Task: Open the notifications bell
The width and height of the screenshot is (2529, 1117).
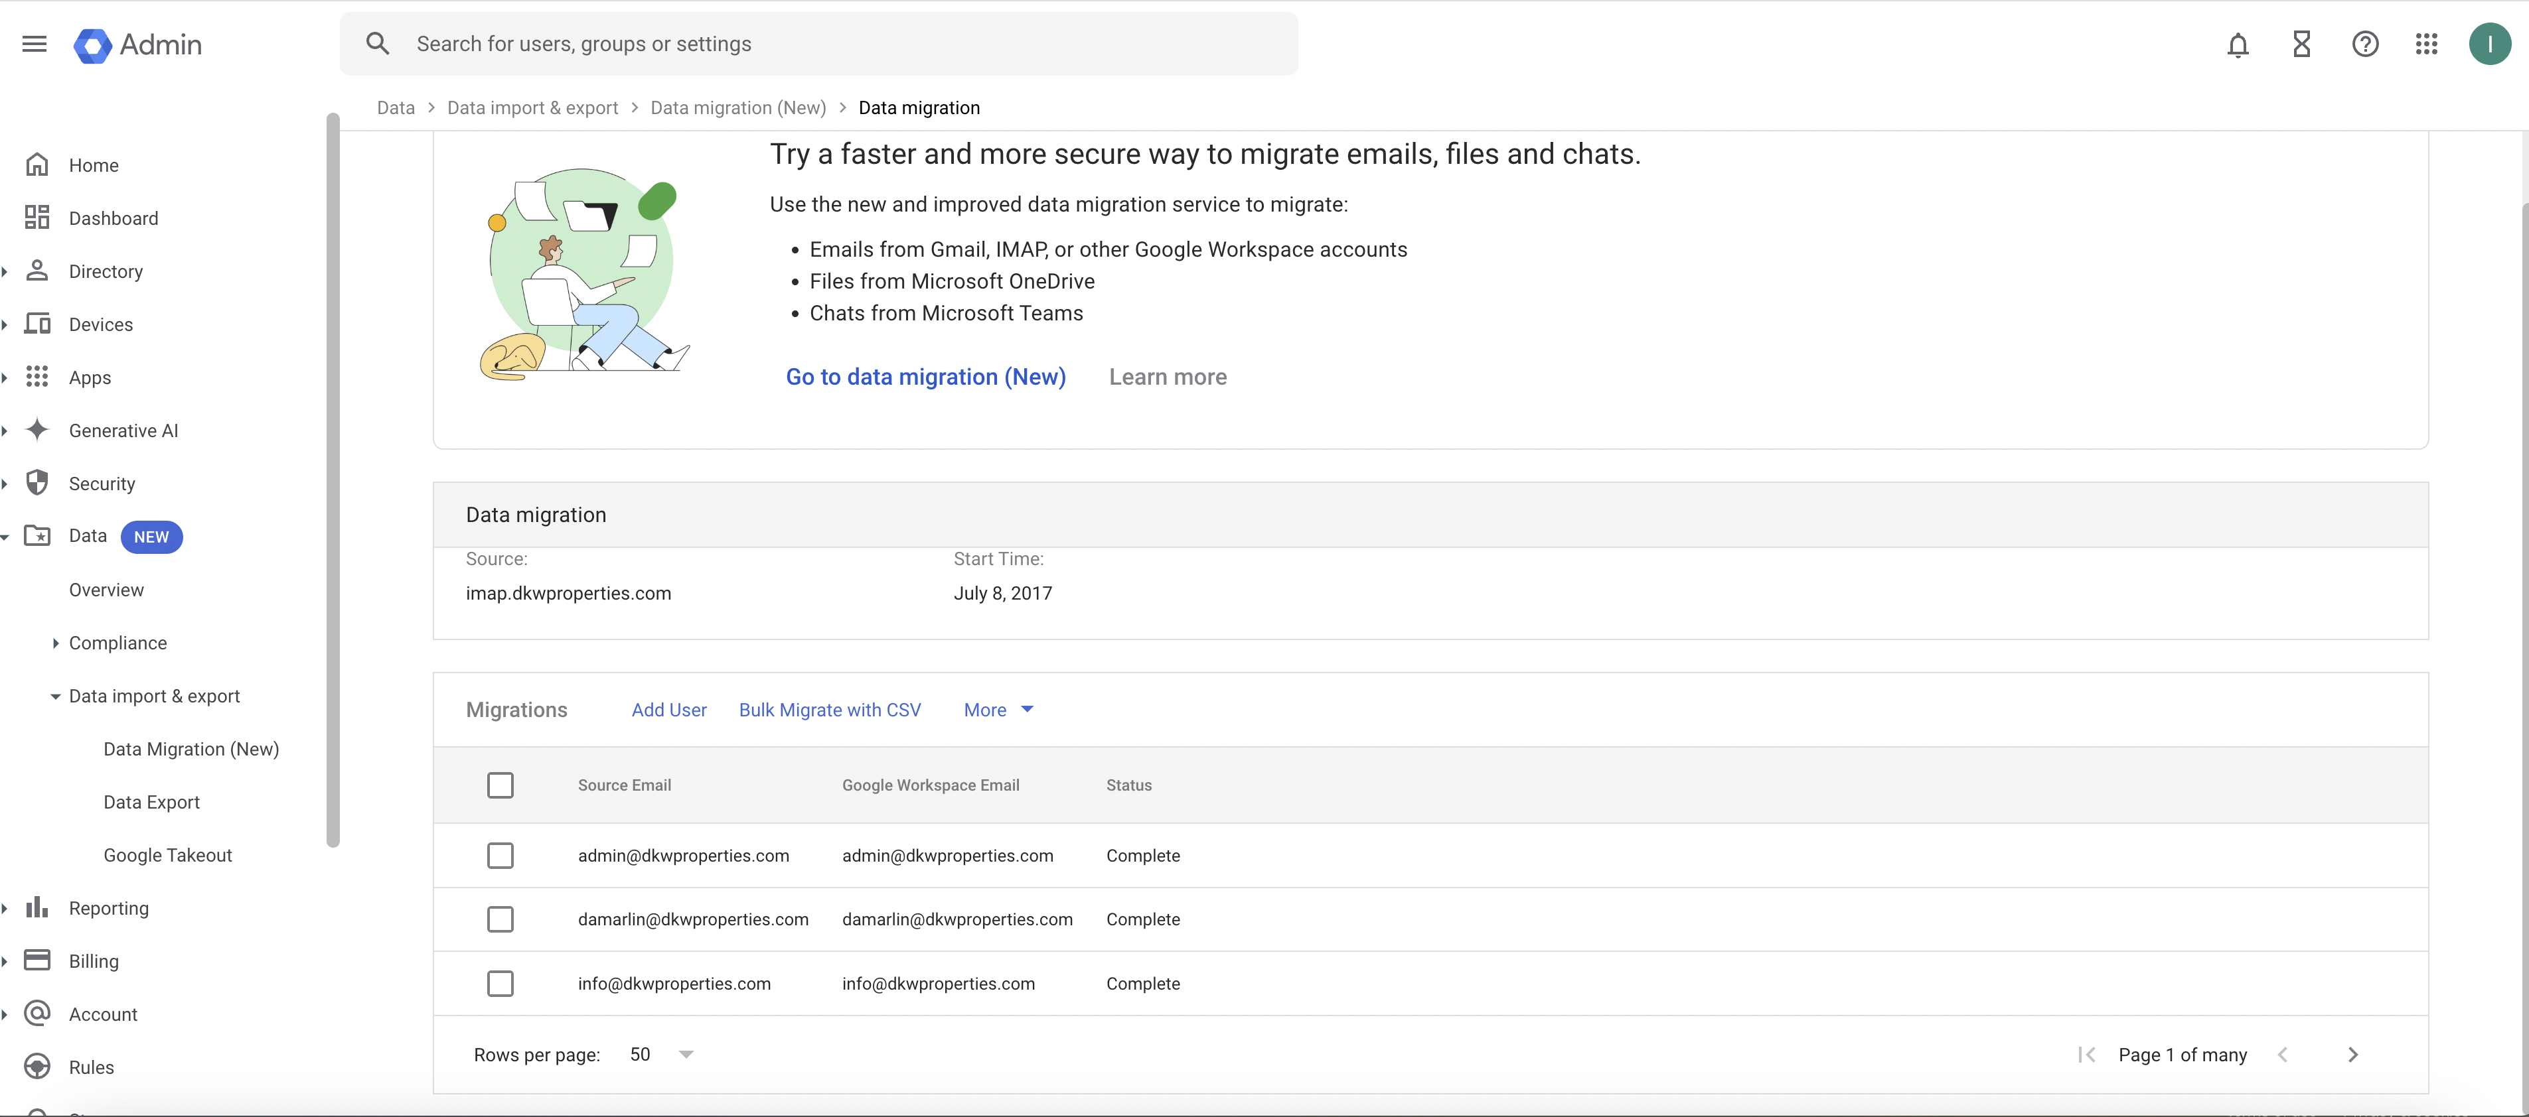Action: (2238, 44)
